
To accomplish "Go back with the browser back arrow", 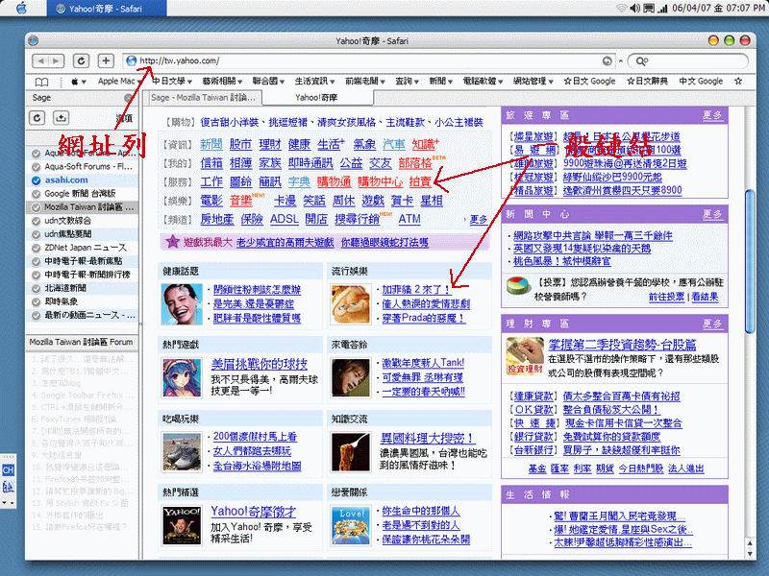I will [40, 60].
